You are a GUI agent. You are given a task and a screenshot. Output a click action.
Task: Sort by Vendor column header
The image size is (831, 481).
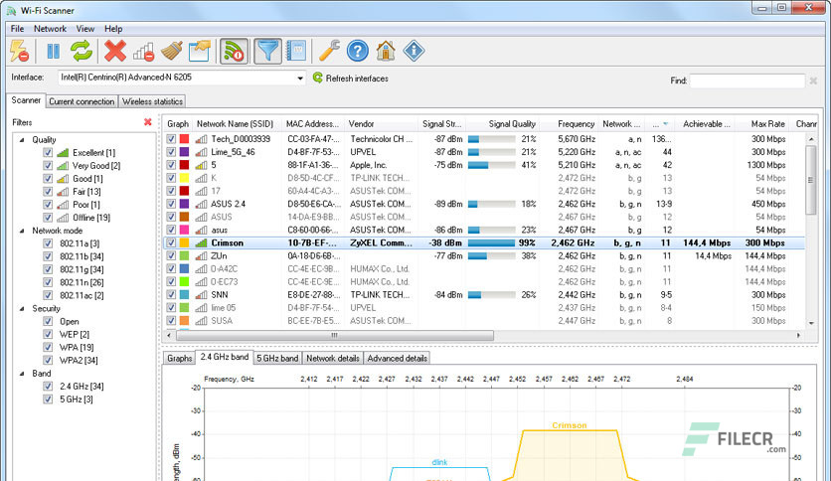pos(381,124)
